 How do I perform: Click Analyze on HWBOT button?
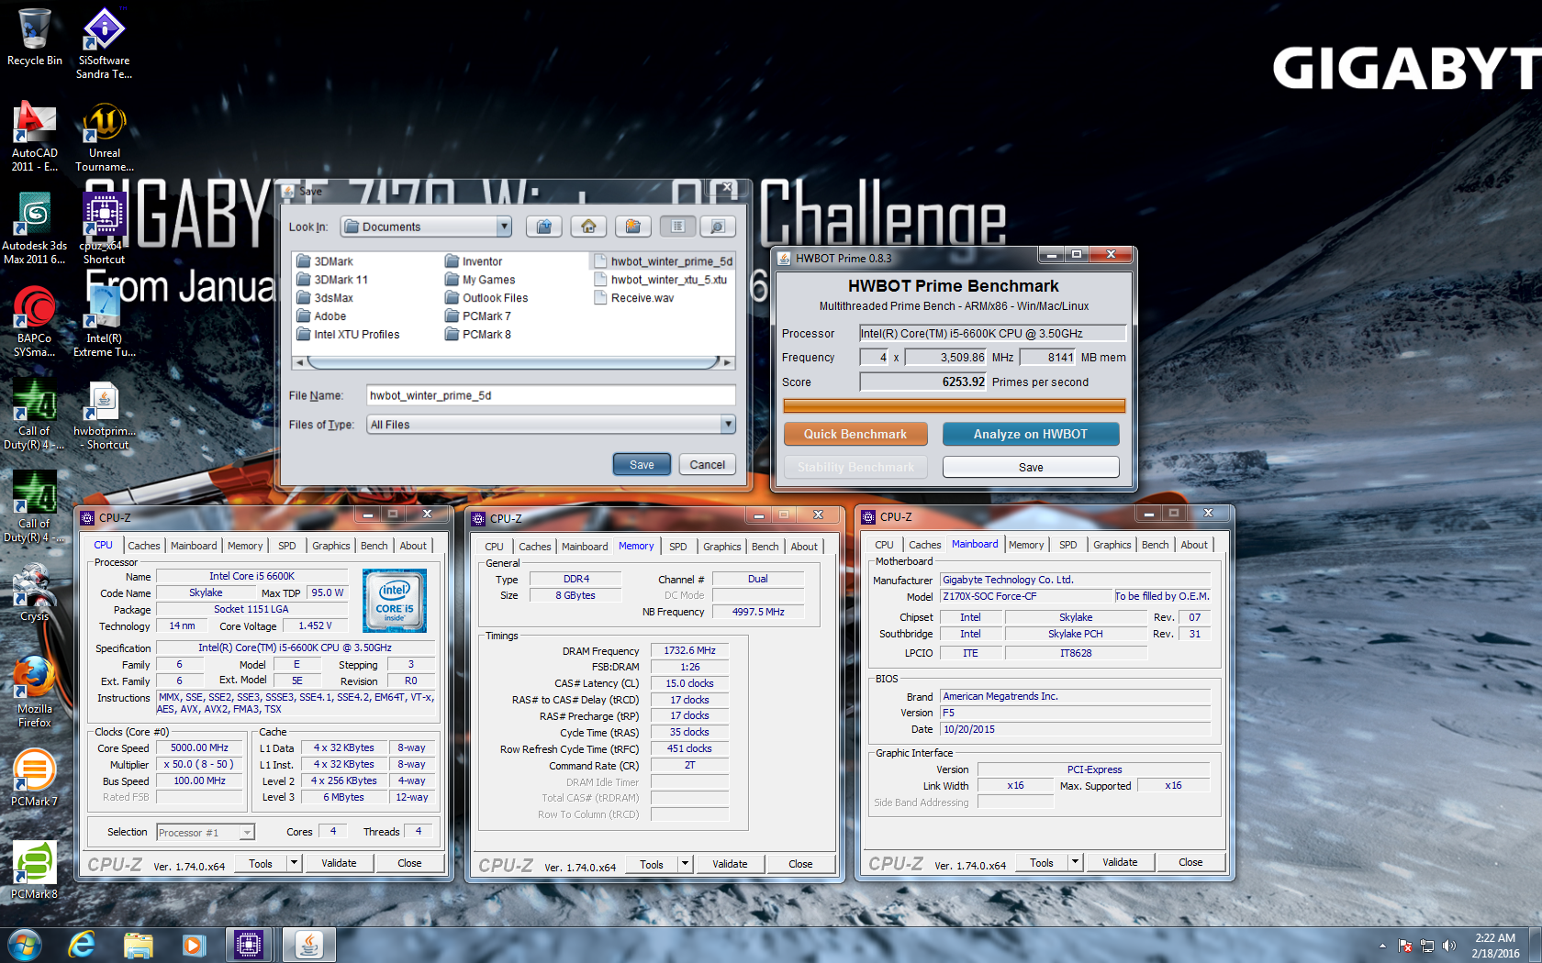(x=1031, y=434)
